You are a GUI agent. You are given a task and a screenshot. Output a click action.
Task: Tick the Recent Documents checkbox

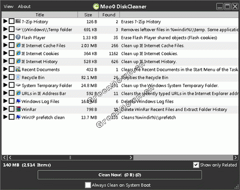pyautogui.click(x=12, y=69)
